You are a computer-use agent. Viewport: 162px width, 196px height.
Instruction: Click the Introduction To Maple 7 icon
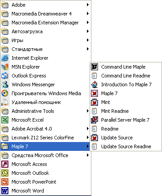tap(94, 85)
